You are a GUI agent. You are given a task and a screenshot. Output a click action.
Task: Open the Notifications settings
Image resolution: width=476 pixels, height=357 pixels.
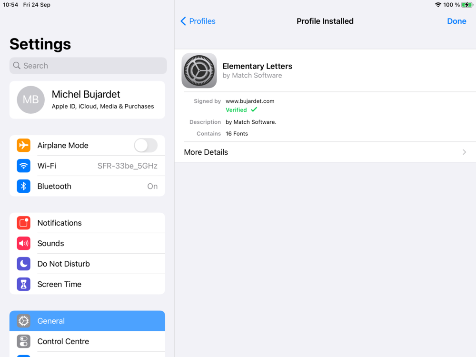(x=88, y=223)
